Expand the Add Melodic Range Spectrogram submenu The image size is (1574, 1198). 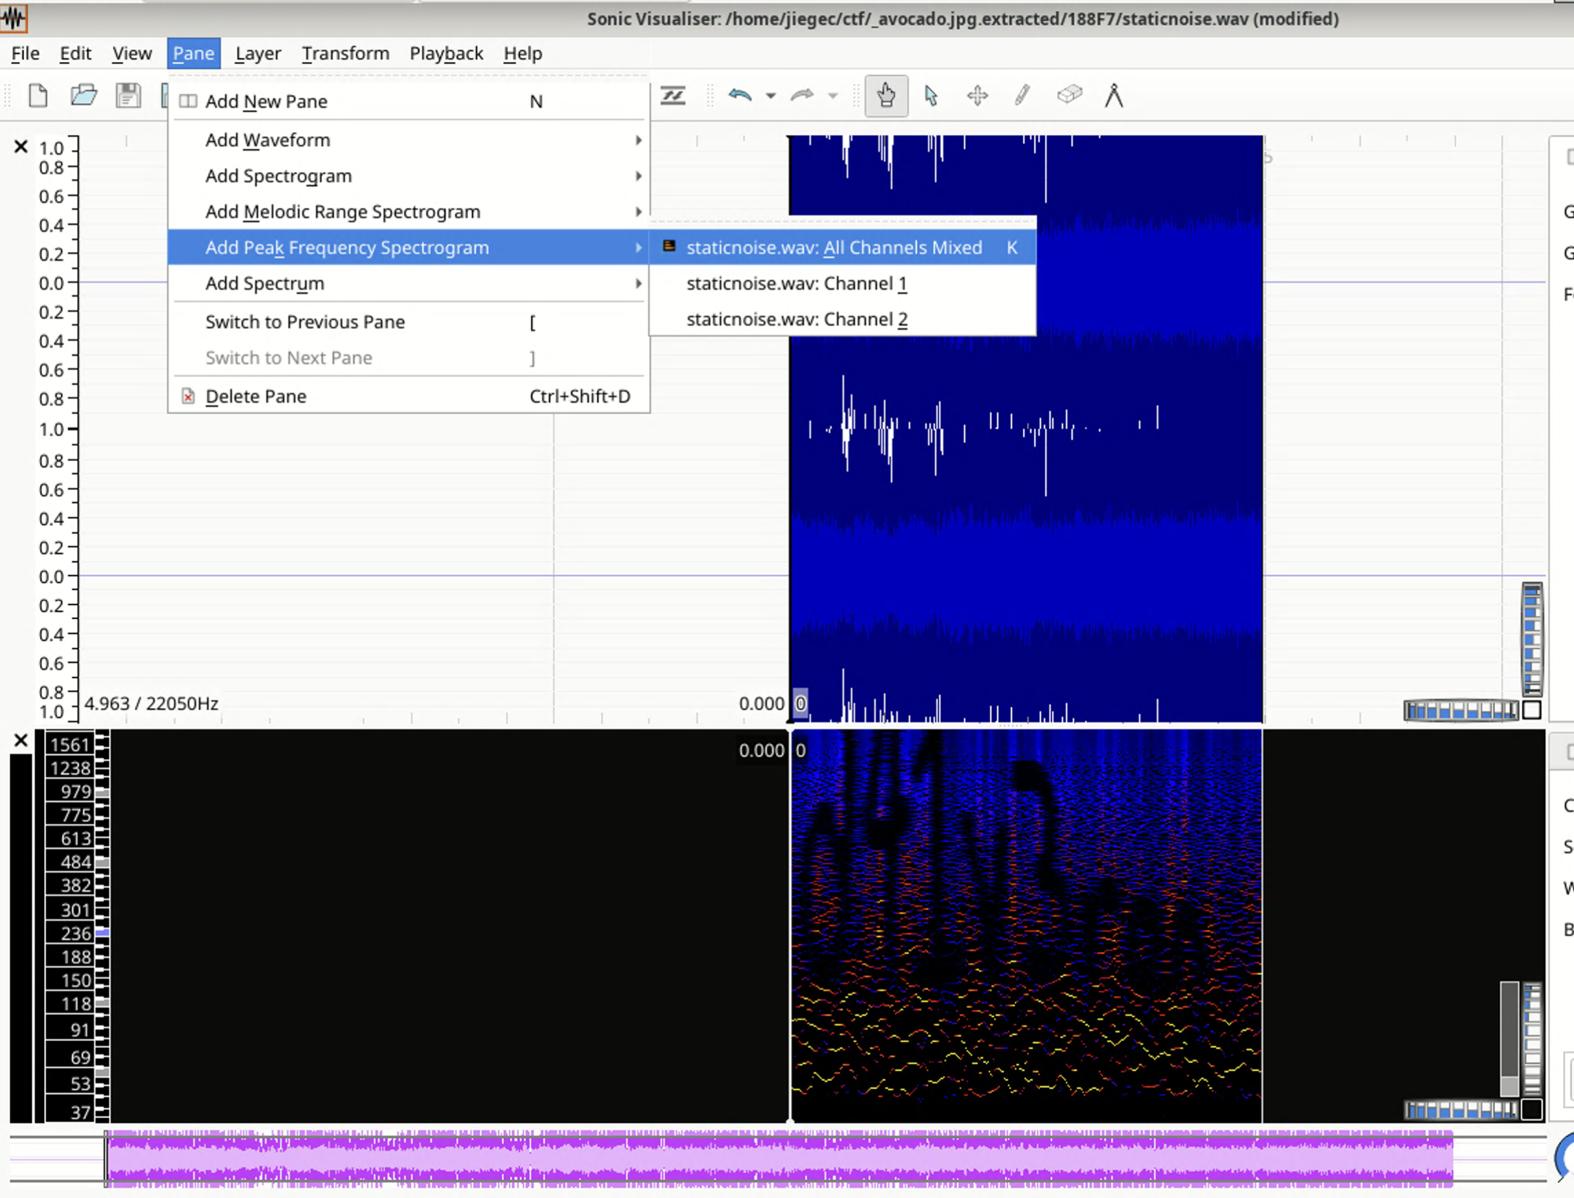click(x=409, y=212)
